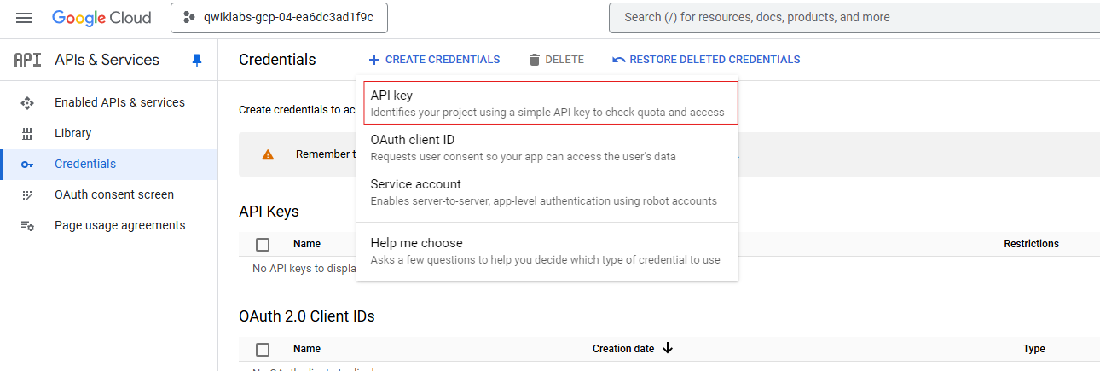
Task: Click the trash can icon
Action: point(535,60)
